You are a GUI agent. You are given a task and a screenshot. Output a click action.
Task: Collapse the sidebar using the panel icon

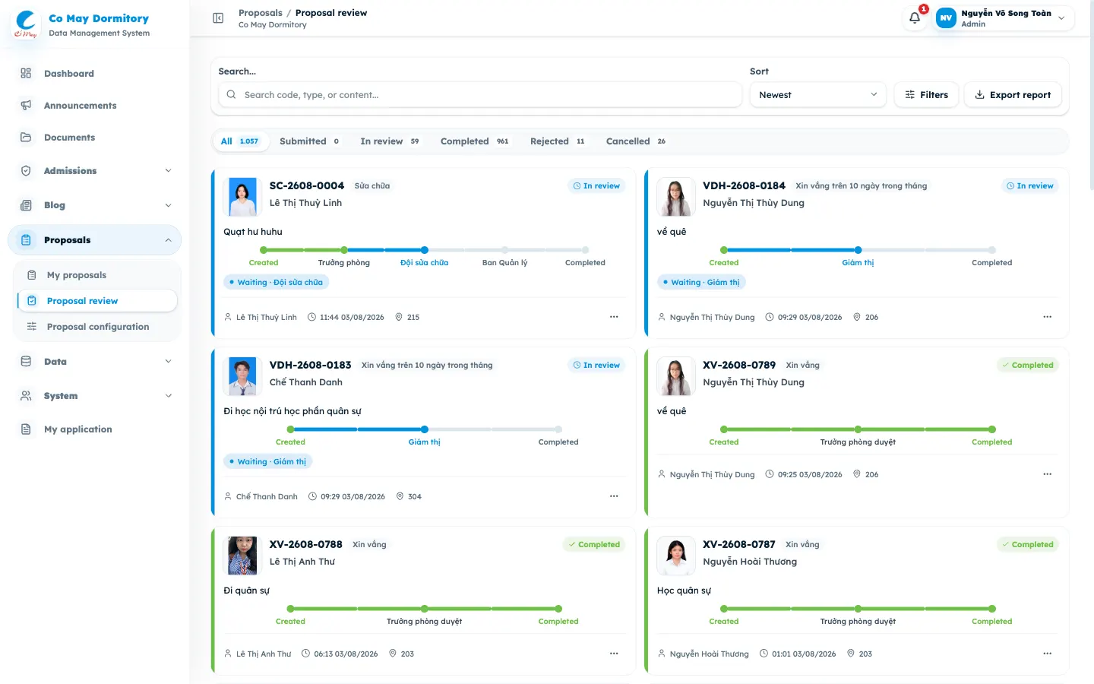(x=218, y=18)
